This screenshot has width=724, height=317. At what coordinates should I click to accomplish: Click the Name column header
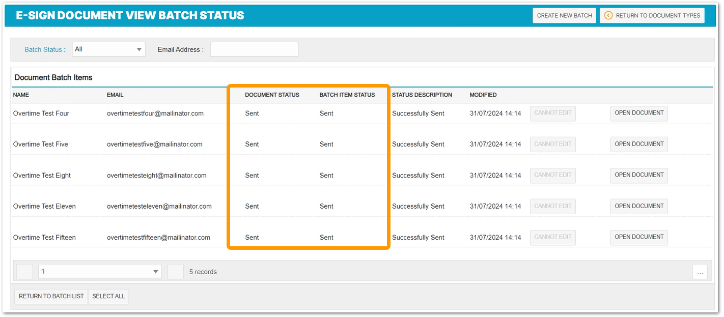pos(21,95)
